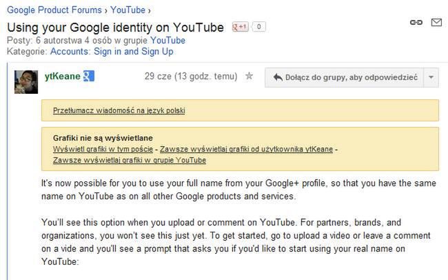Click the Google +1 button
The height and width of the screenshot is (280, 448).
tap(241, 27)
